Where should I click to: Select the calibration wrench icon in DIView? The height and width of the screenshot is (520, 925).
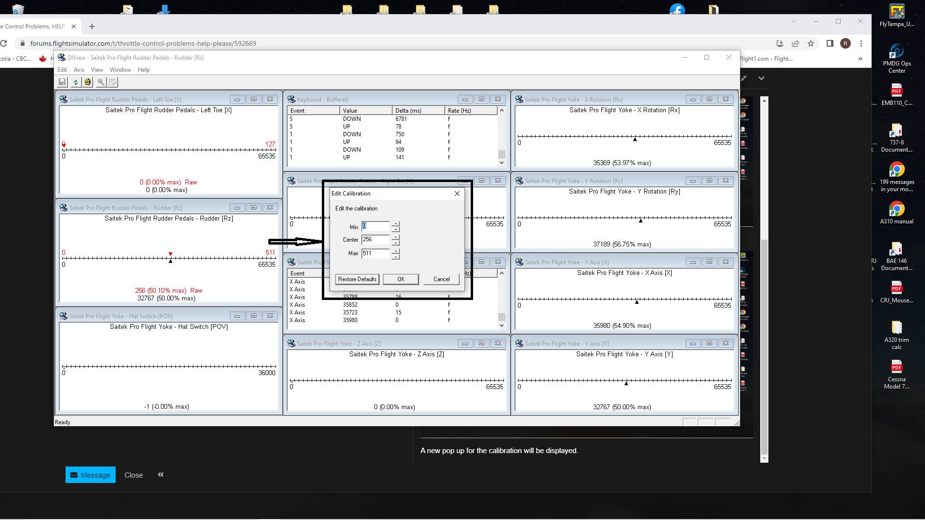click(x=101, y=82)
